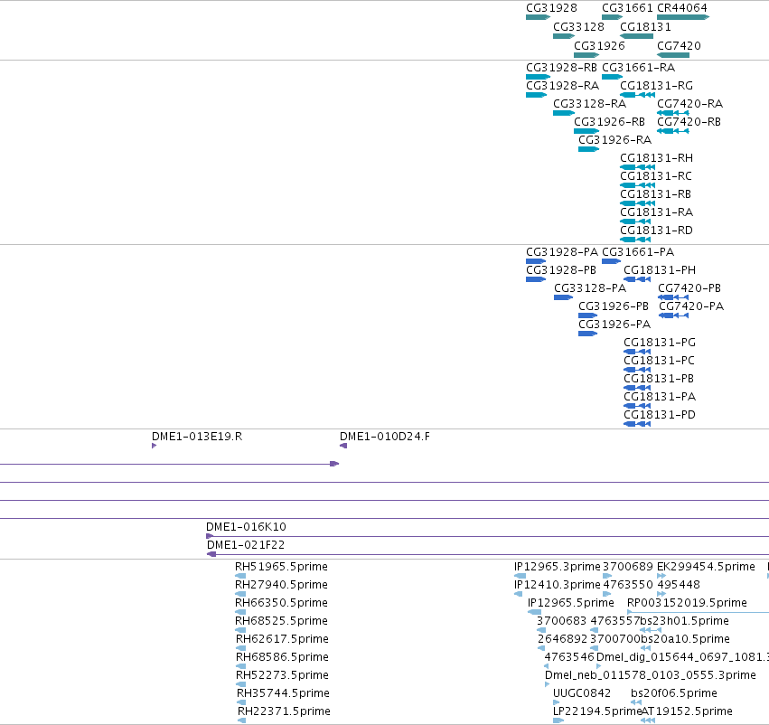Viewport: 769px width, 725px height.
Task: Click protein CG18131-PB
Action: click(659, 379)
